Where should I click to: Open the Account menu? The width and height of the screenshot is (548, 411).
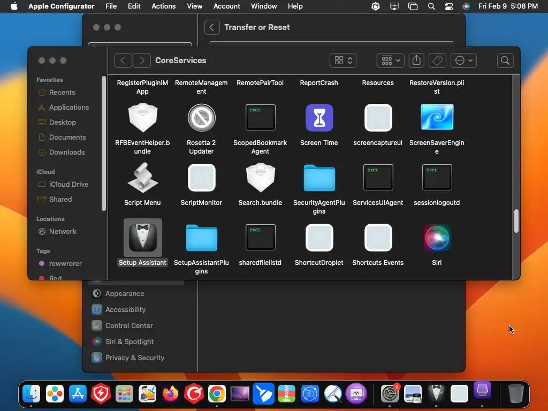[x=227, y=6]
